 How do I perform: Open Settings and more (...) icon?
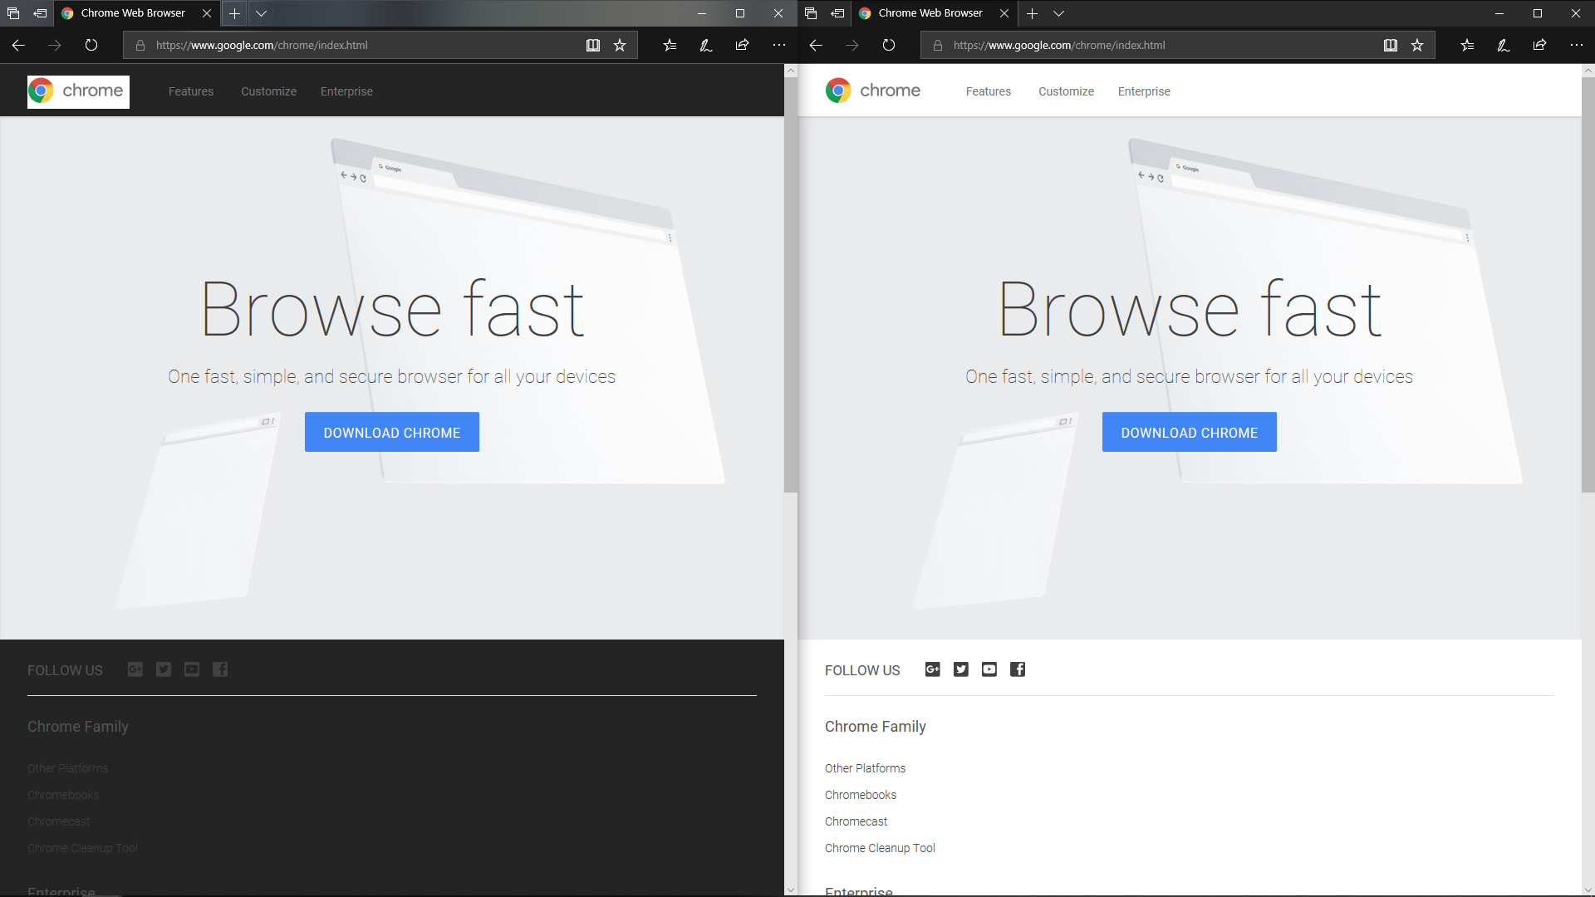[779, 45]
